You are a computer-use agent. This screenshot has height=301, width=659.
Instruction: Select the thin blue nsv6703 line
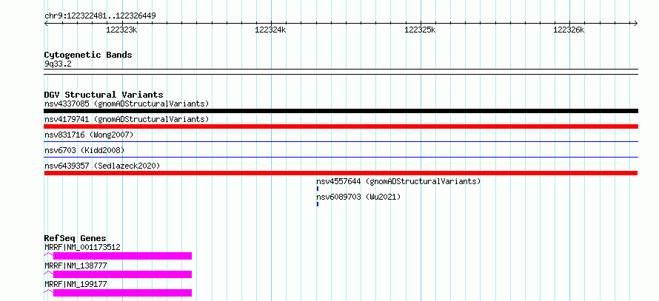341,158
